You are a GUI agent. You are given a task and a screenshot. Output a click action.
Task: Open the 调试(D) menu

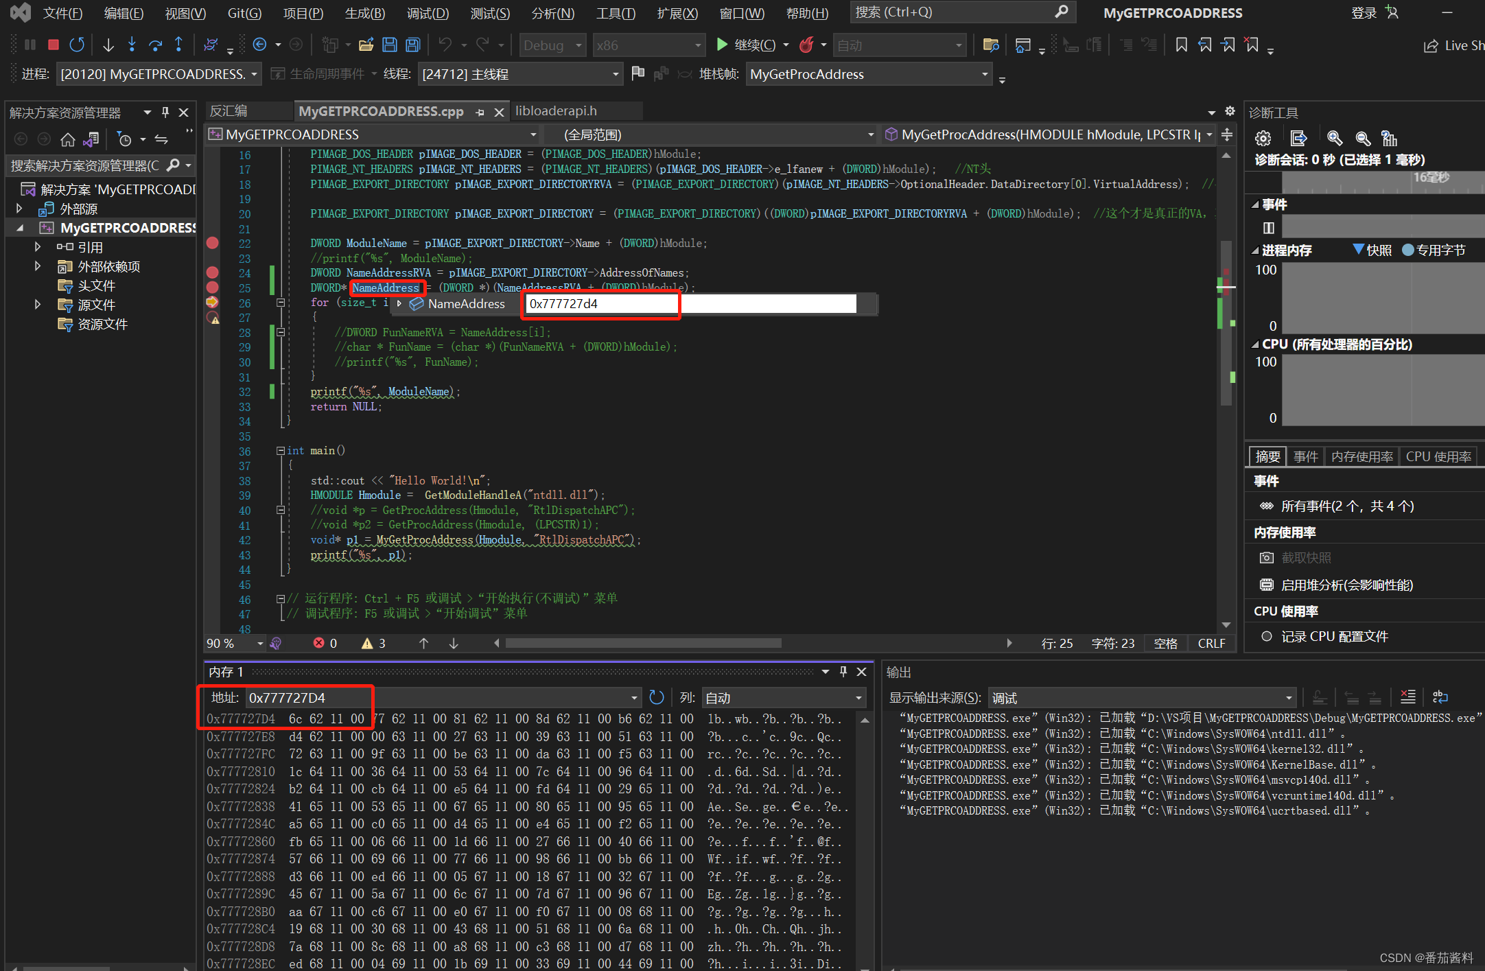428,13
